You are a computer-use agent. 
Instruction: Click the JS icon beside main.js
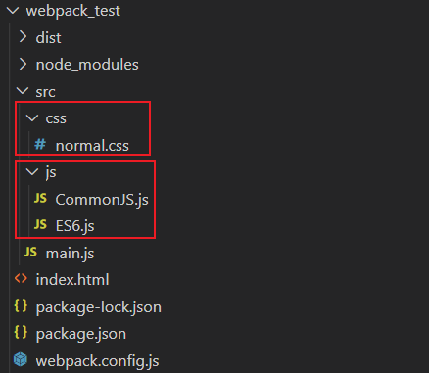[x=30, y=252]
